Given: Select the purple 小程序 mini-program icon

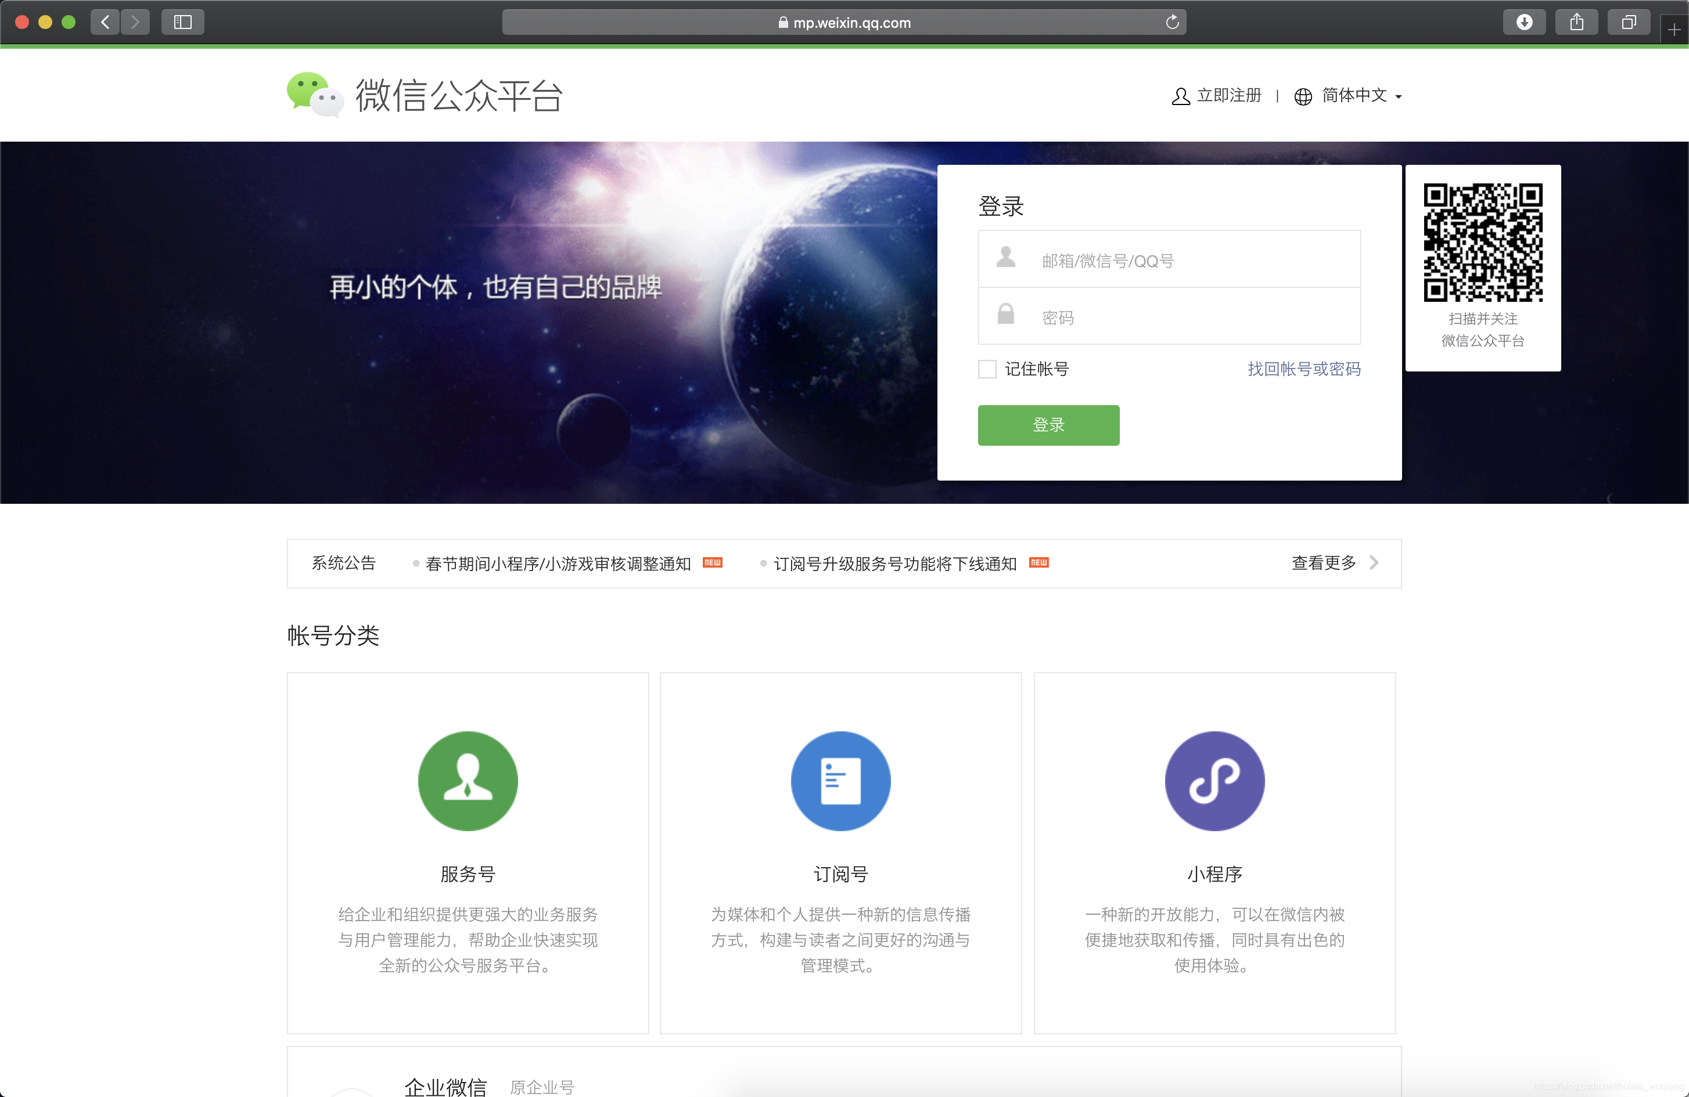Looking at the screenshot, I should click(x=1214, y=781).
